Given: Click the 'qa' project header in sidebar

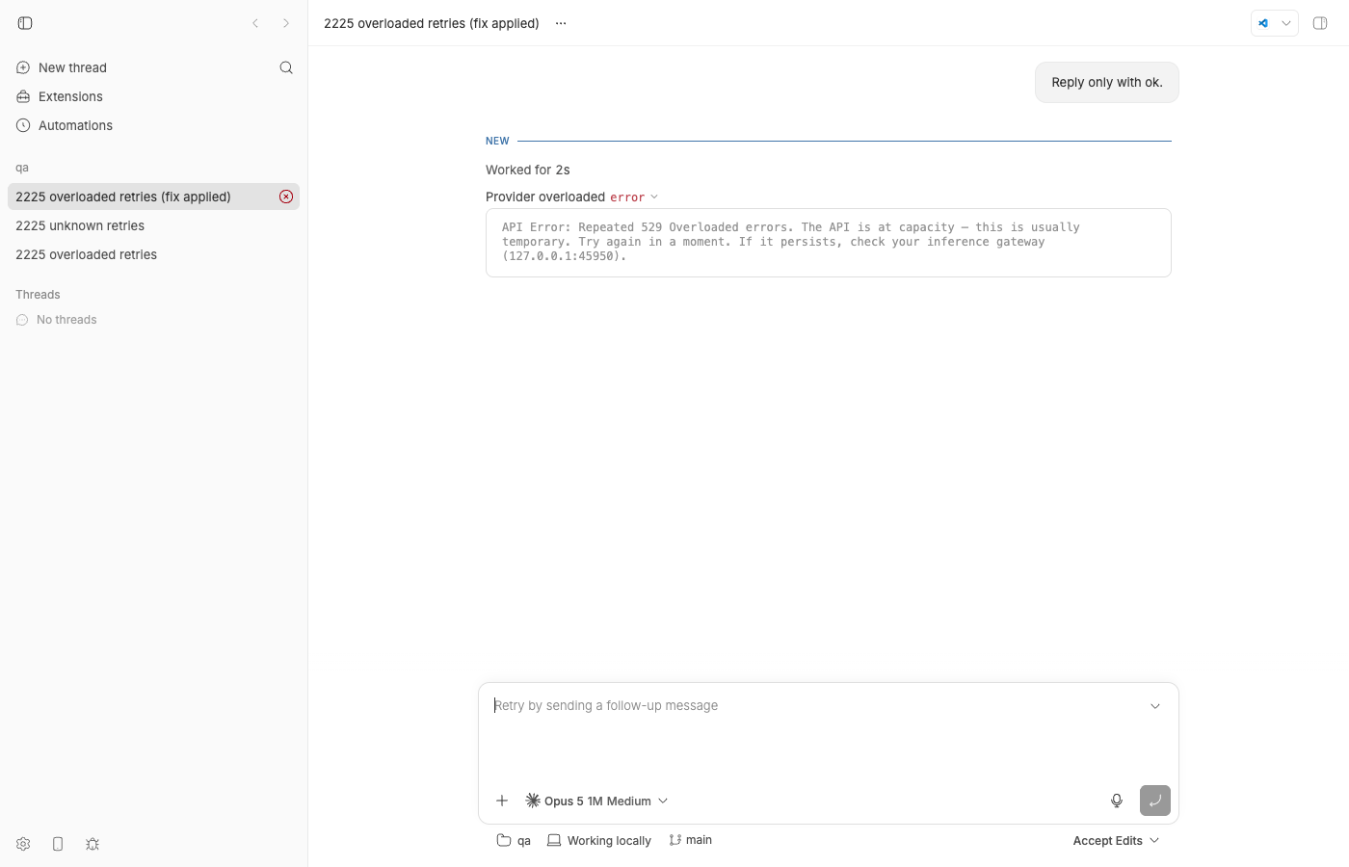Looking at the screenshot, I should point(22,168).
